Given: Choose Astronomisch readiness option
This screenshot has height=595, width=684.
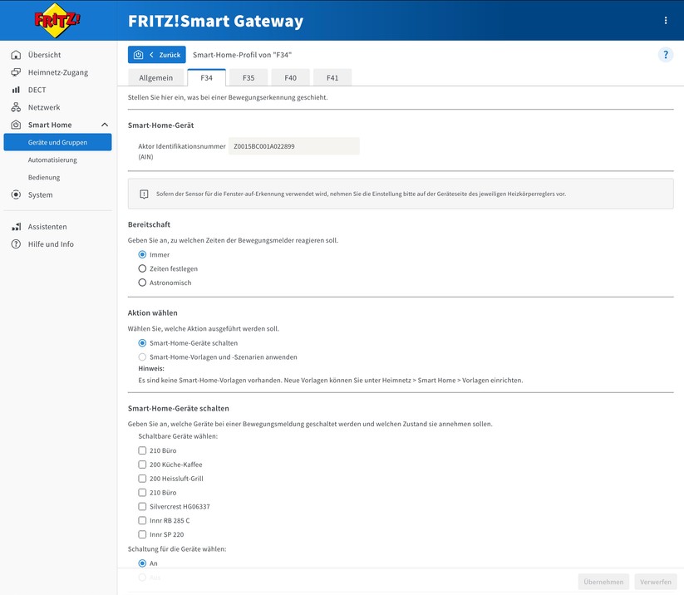Looking at the screenshot, I should 142,282.
